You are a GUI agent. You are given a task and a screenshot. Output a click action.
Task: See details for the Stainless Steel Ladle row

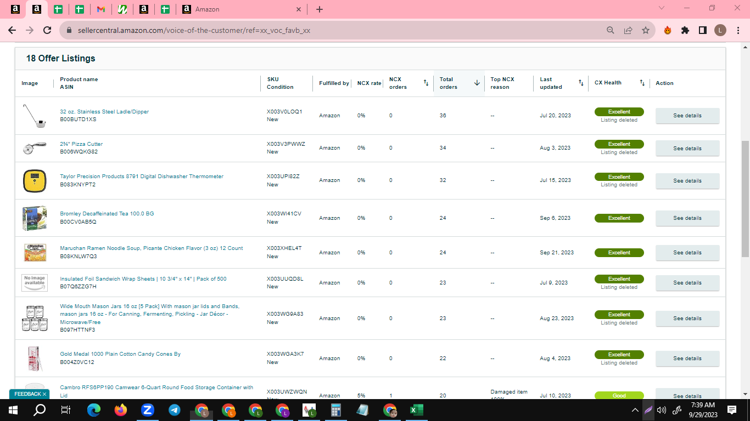(687, 116)
